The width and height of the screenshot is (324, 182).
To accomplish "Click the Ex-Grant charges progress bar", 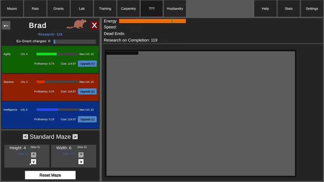I will [x=75, y=42].
